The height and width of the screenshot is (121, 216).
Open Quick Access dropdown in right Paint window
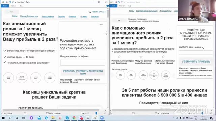point(124,2)
